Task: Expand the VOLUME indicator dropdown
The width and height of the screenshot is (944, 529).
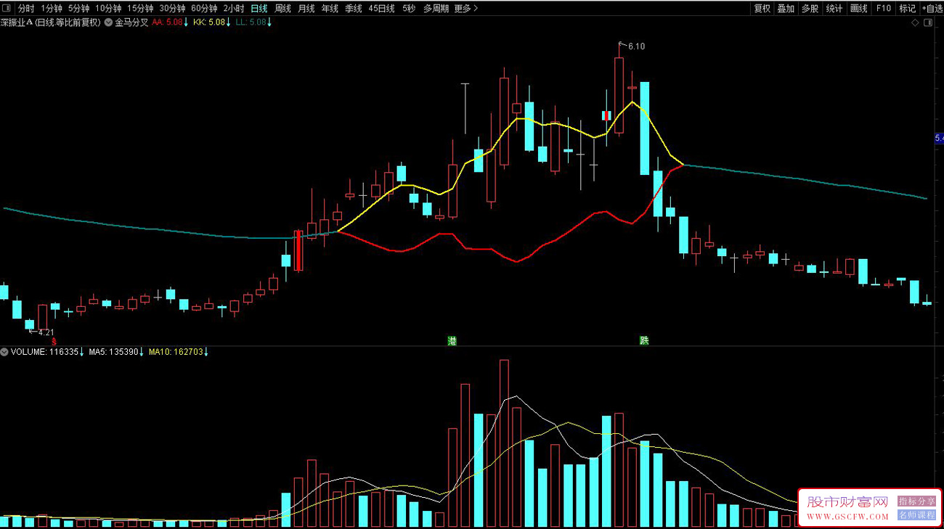Action: pyautogui.click(x=5, y=352)
